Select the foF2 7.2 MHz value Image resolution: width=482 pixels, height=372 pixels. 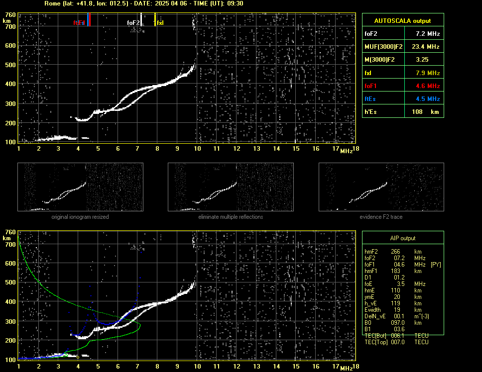point(428,34)
